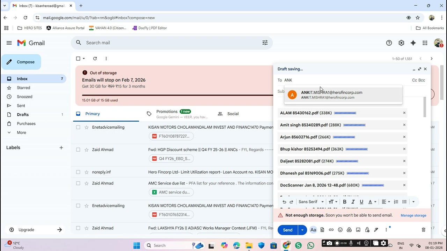The height and width of the screenshot is (251, 447).
Task: Click the Manage storage link
Action: (413, 215)
